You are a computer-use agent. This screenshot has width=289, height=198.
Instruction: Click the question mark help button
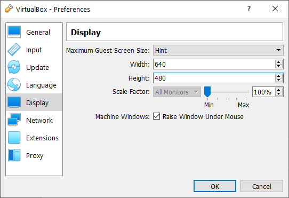click(x=249, y=9)
